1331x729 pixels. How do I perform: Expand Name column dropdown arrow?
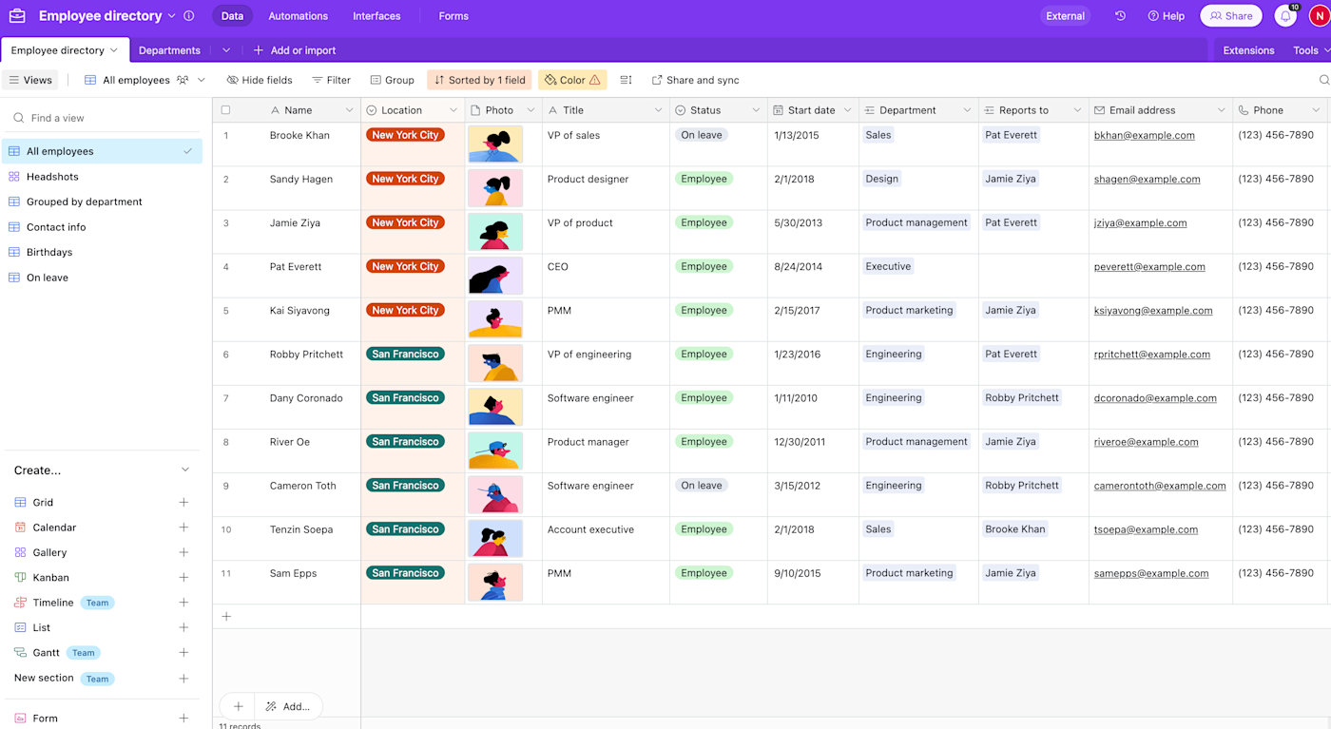pyautogui.click(x=349, y=110)
